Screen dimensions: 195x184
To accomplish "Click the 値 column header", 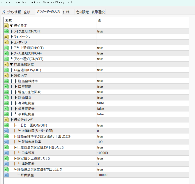I will [143, 20].
